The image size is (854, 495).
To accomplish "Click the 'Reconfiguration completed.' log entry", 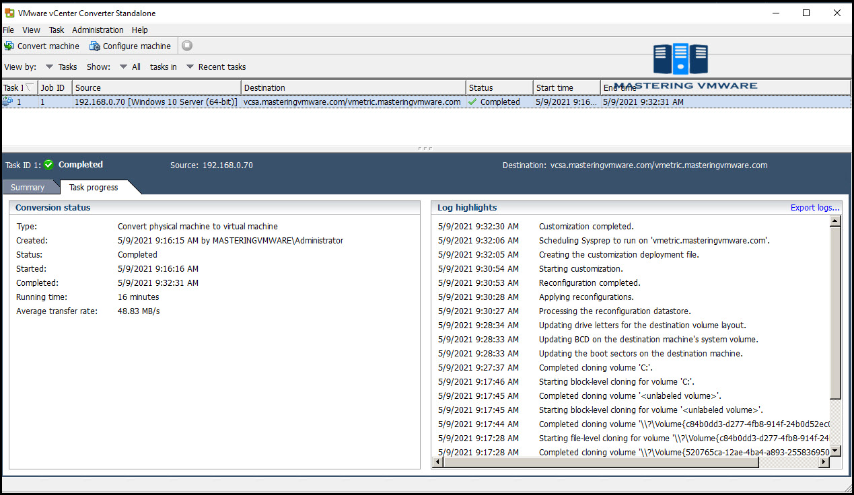I will click(590, 283).
